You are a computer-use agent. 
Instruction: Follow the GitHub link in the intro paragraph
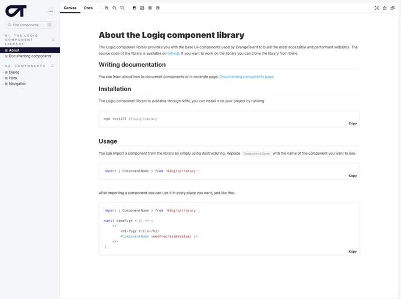[x=173, y=53]
